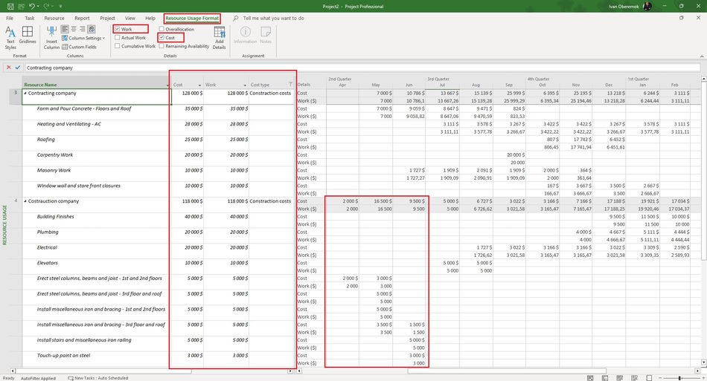The image size is (707, 381).
Task: Align column text right
Action: point(82,29)
